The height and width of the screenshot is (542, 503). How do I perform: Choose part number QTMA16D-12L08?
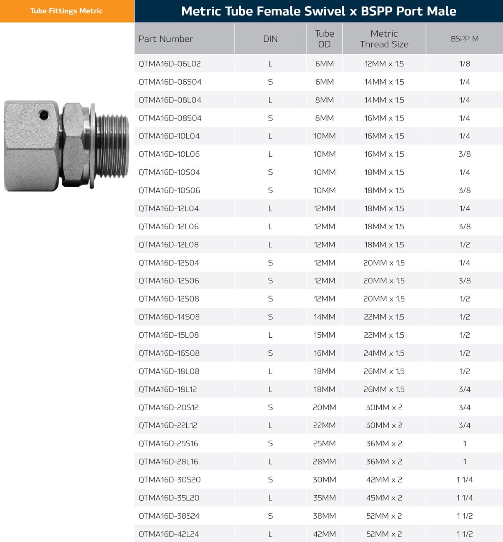pyautogui.click(x=169, y=245)
